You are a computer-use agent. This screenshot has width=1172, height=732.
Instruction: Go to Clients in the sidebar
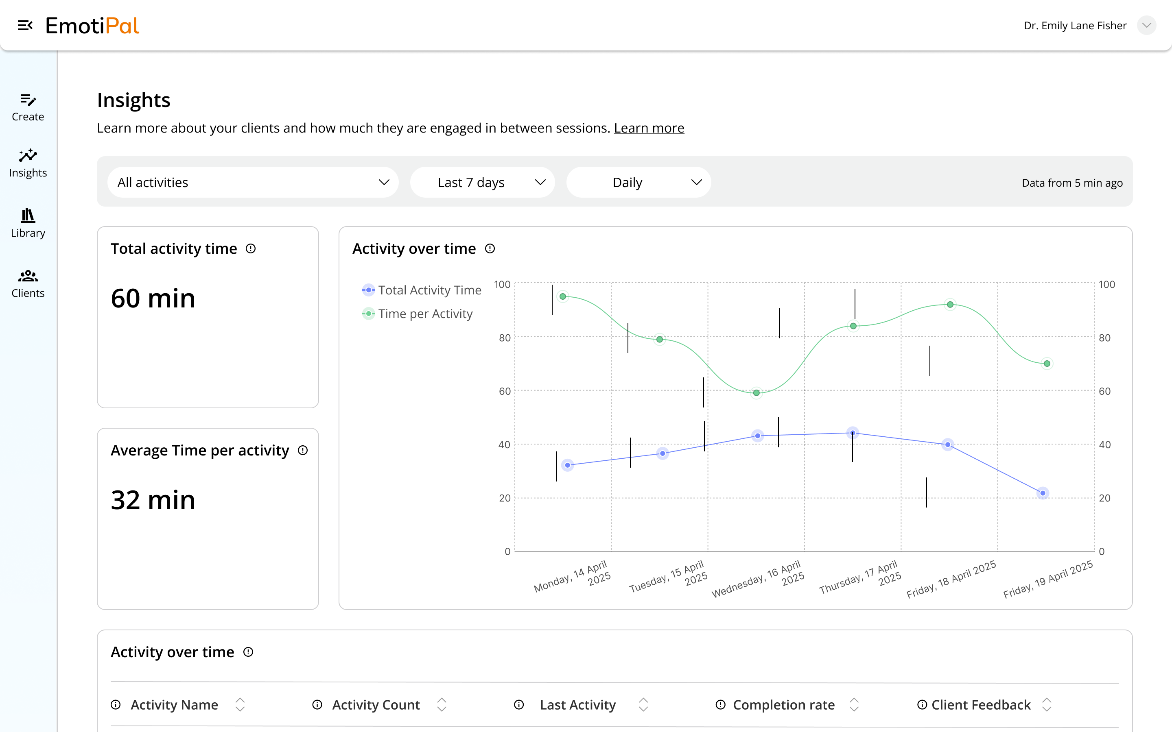click(x=28, y=284)
